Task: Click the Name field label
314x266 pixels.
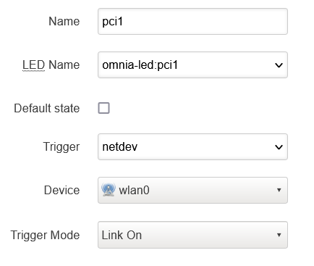Action: pos(64,21)
